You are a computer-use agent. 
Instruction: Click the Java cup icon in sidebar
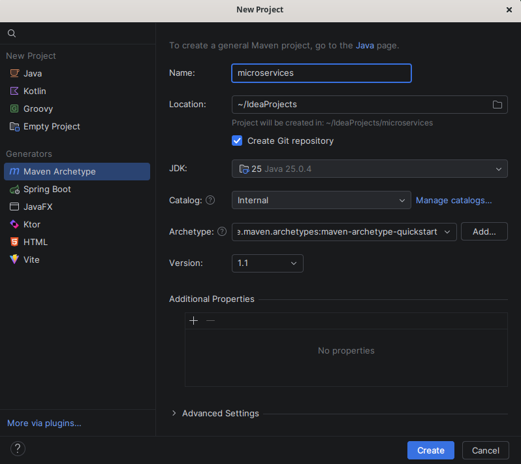click(14, 73)
